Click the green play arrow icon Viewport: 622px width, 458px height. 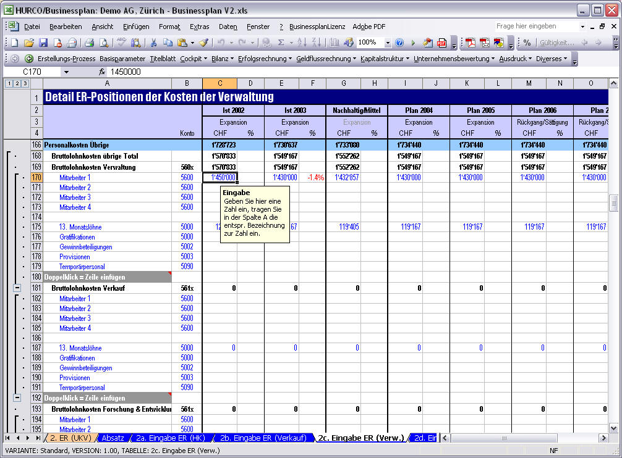point(414,43)
